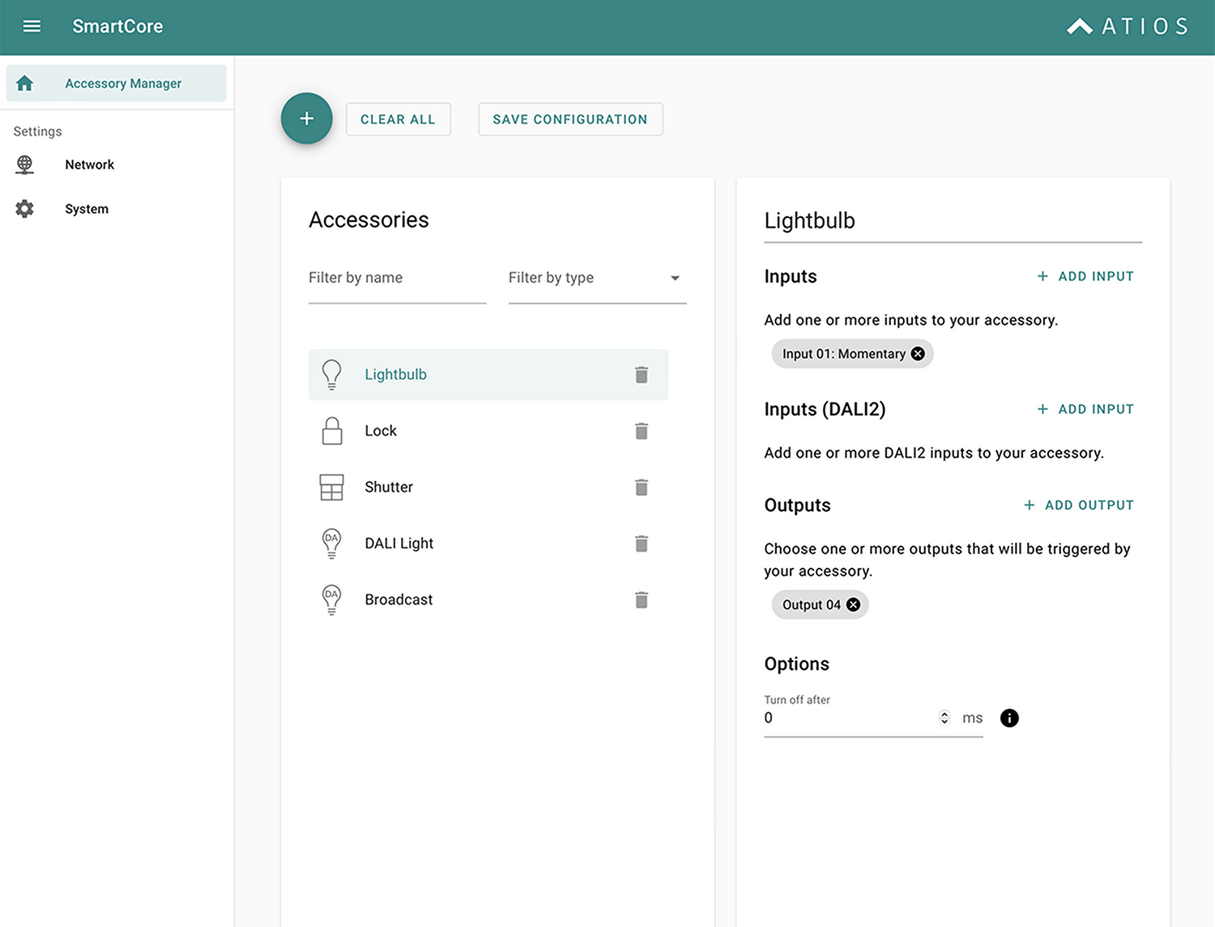Click the Input 01: Momentary chip label
The height and width of the screenshot is (927, 1215).
point(844,354)
